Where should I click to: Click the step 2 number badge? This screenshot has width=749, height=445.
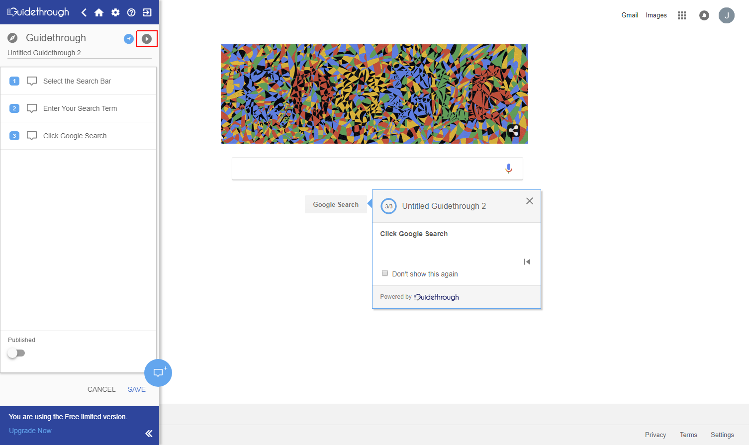tap(14, 108)
